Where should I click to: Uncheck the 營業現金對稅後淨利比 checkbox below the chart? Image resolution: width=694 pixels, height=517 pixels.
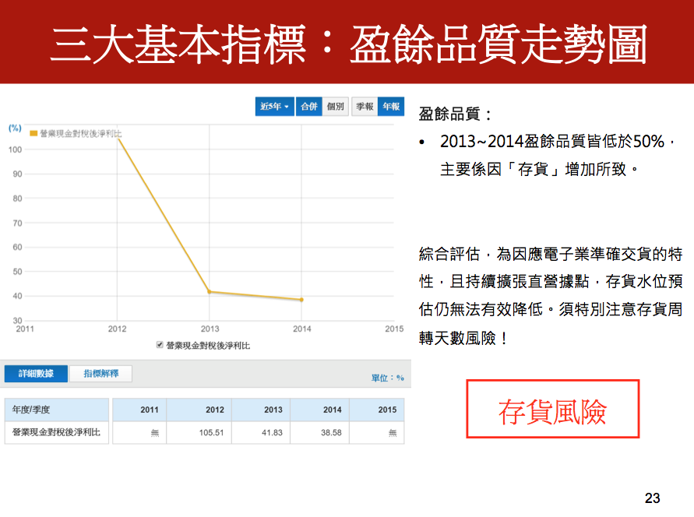pyautogui.click(x=160, y=345)
